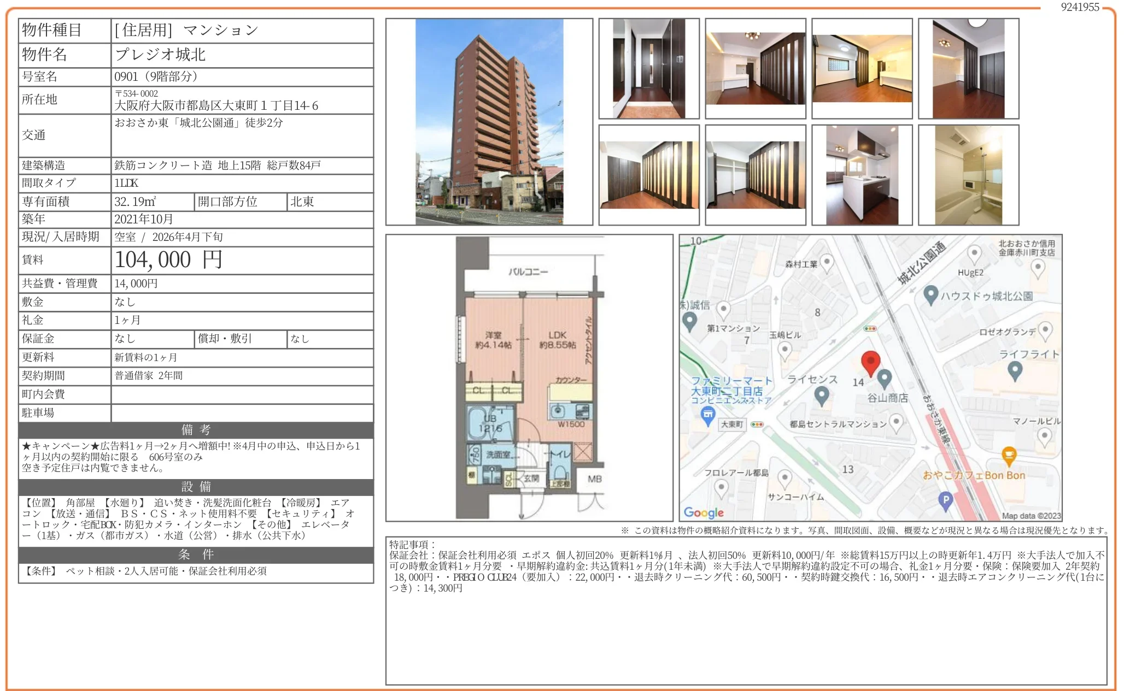The height and width of the screenshot is (691, 1124).
Task: Click the 都島セントラルマンション map pin
Action: (x=896, y=421)
